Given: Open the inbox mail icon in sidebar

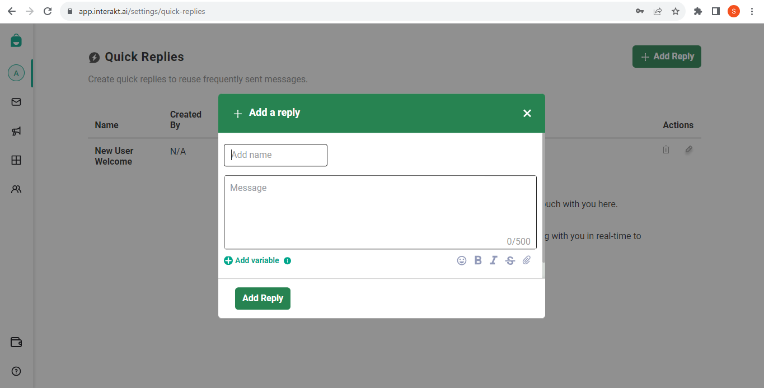Looking at the screenshot, I should 16,102.
